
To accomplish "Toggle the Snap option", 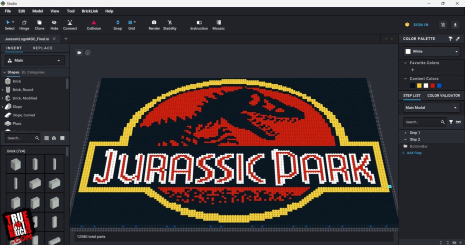I will coord(117,25).
